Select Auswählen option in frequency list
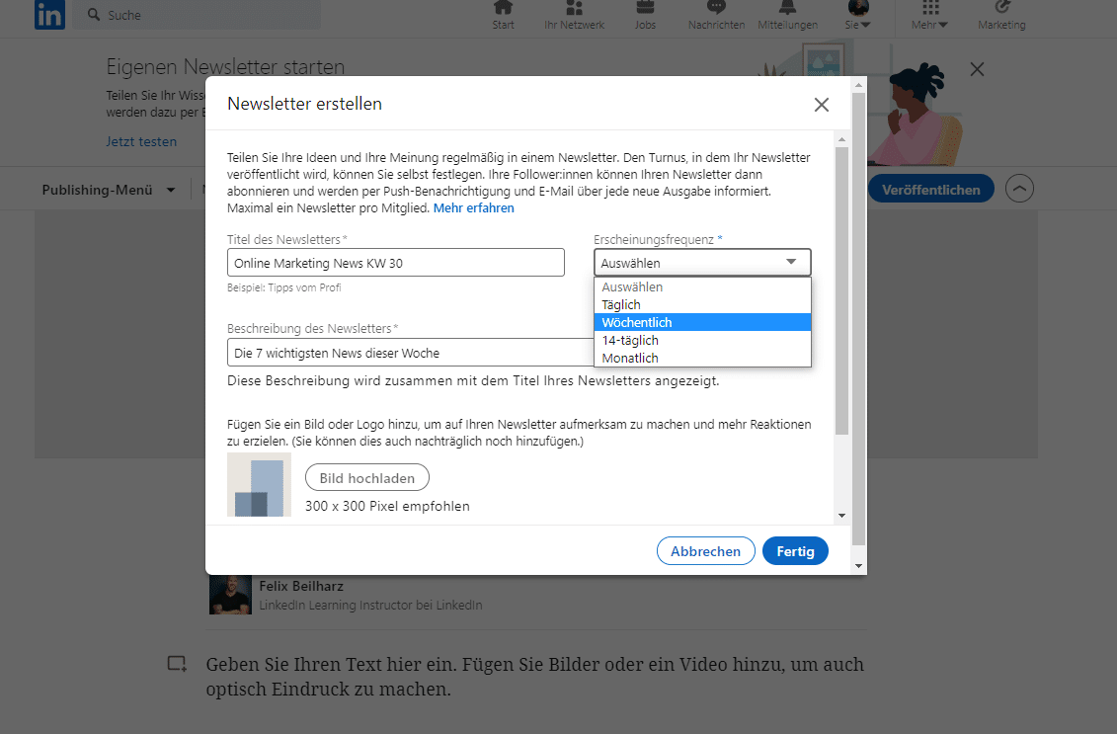This screenshot has width=1117, height=734. pyautogui.click(x=702, y=286)
